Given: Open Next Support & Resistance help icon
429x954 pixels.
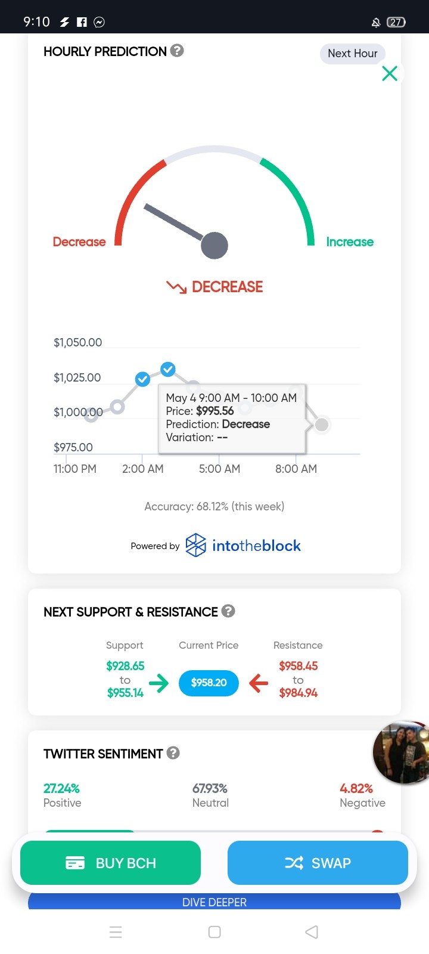Looking at the screenshot, I should point(228,611).
